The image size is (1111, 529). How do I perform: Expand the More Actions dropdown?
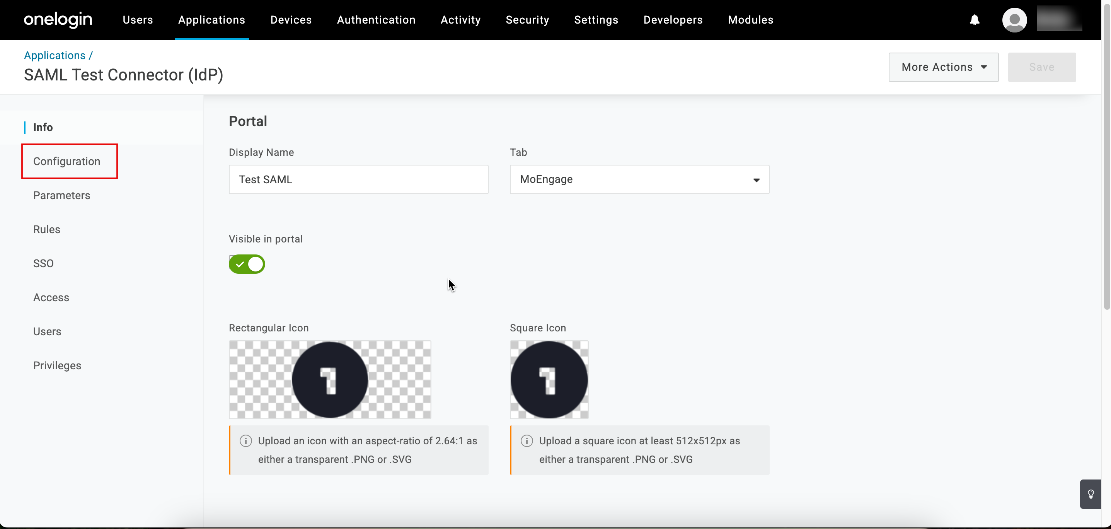943,67
